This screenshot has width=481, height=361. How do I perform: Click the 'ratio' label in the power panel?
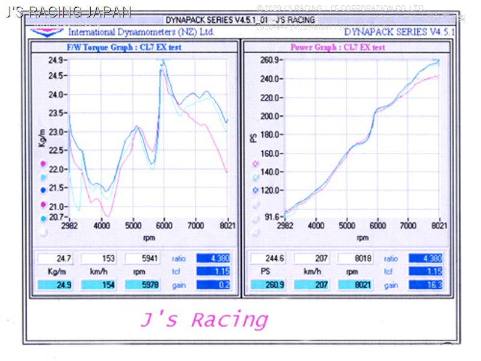pyautogui.click(x=391, y=259)
